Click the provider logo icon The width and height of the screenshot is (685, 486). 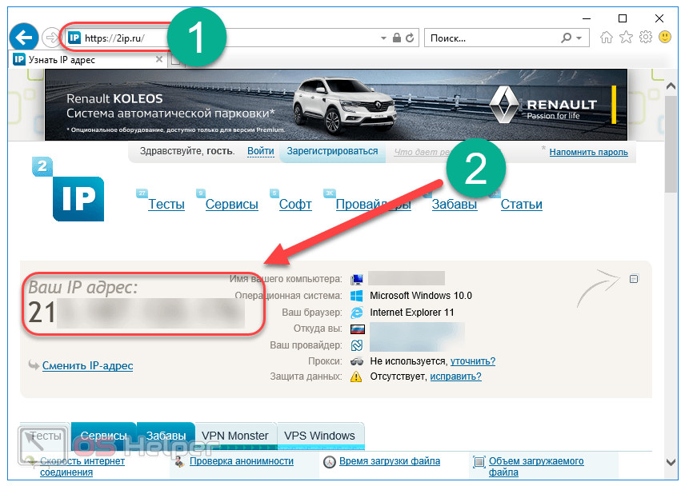tap(357, 345)
